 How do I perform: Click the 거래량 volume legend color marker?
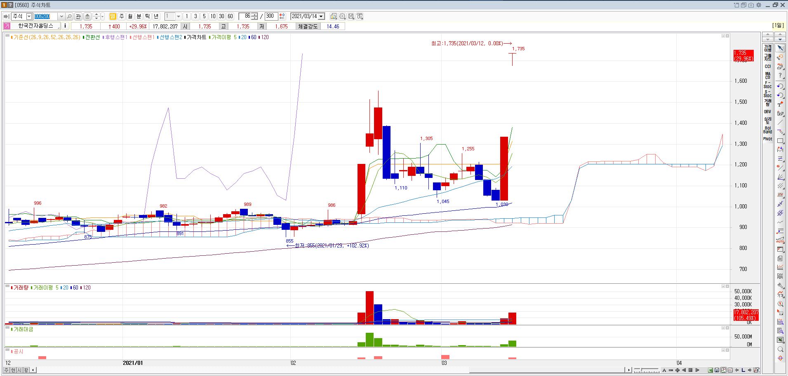[12, 287]
